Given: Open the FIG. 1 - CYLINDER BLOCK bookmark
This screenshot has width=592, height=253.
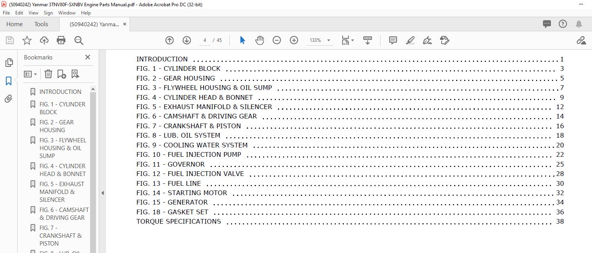Looking at the screenshot, I should pyautogui.click(x=62, y=108).
